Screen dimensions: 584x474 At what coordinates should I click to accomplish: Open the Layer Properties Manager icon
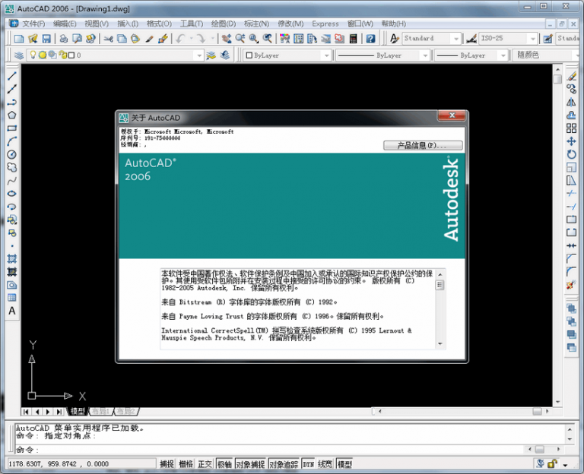(x=19, y=55)
